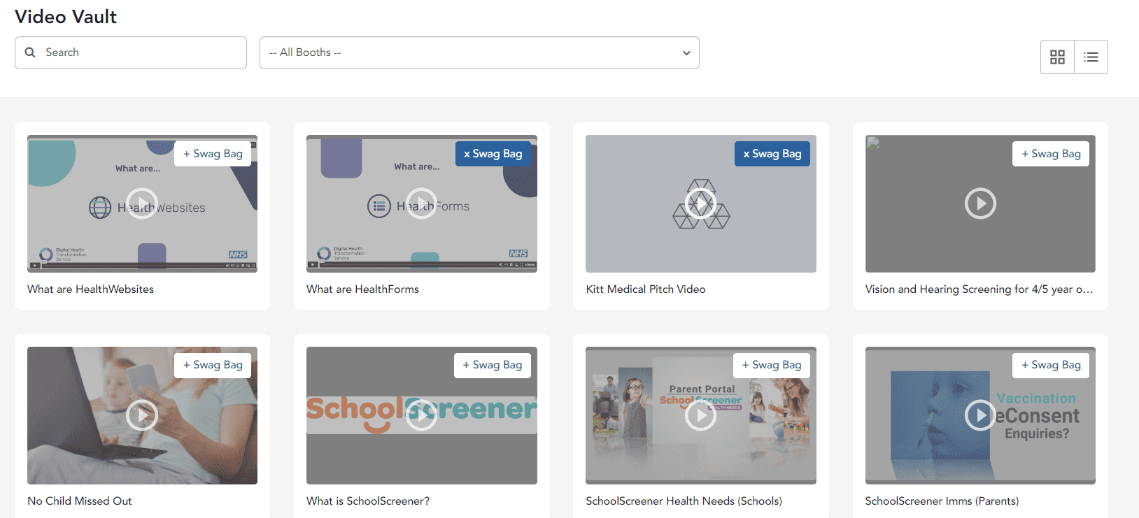Open SchoolScreener Health Needs (Schools) title
This screenshot has width=1139, height=518.
[684, 501]
